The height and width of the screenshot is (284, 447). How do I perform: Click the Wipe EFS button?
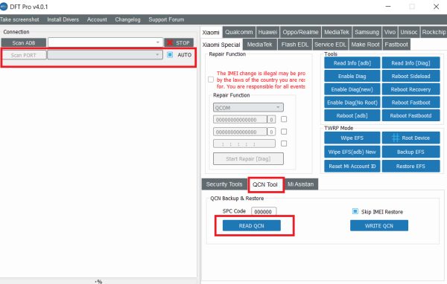point(352,138)
